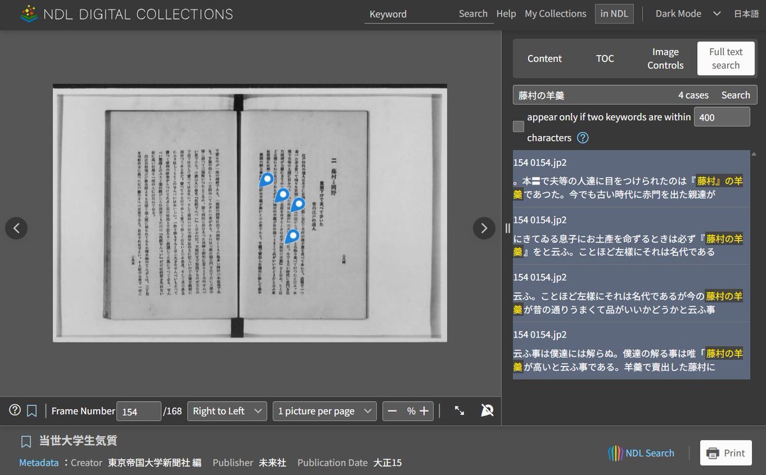Open the help icon next to characters
This screenshot has width=766, height=475.
click(583, 138)
